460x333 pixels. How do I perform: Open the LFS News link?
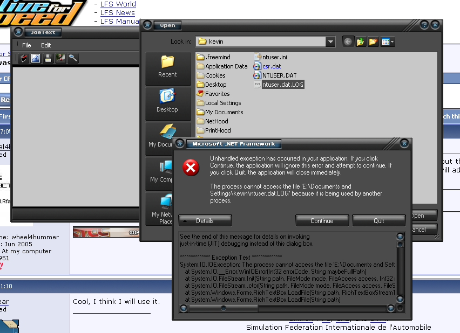point(117,12)
